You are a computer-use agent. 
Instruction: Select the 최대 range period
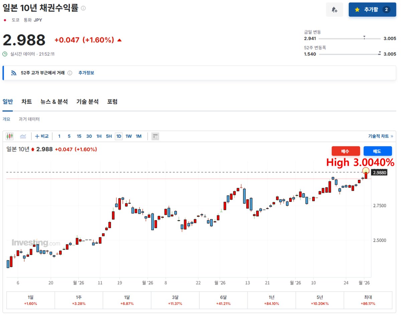click(x=368, y=300)
